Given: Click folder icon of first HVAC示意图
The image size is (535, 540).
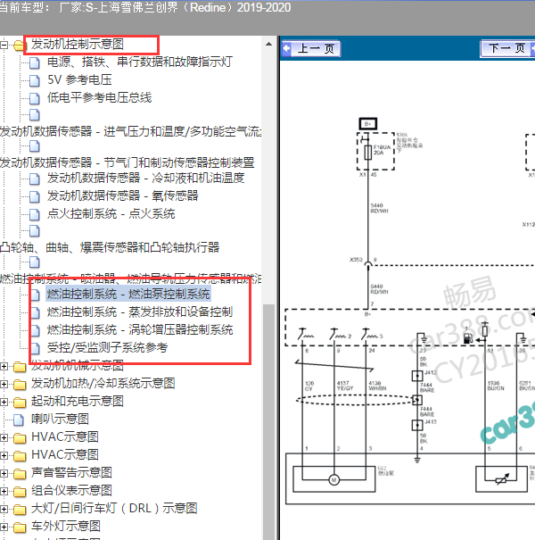Looking at the screenshot, I should pyautogui.click(x=20, y=437).
